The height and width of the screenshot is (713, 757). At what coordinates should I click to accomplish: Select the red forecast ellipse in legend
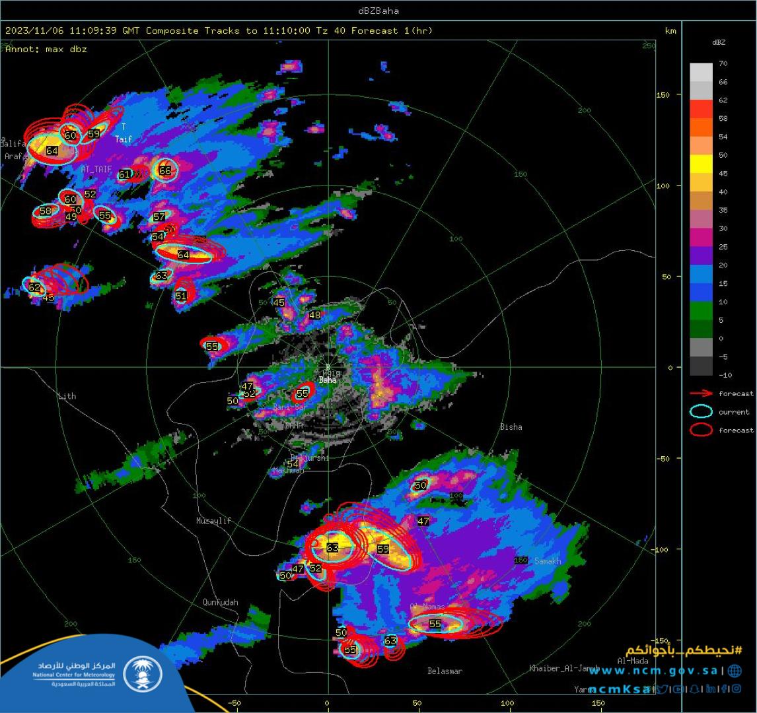(701, 430)
